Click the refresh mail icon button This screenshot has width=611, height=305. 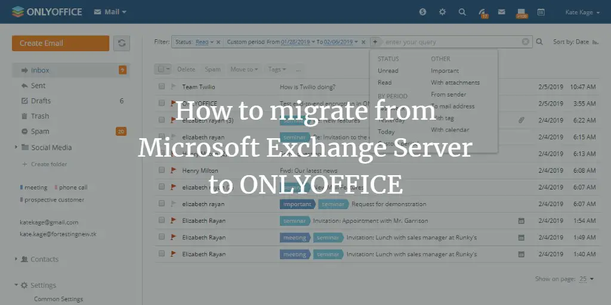[122, 43]
